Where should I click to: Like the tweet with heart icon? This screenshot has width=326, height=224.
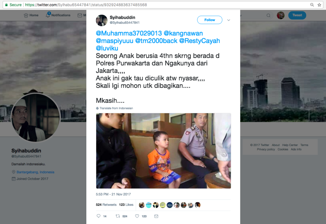(137, 216)
